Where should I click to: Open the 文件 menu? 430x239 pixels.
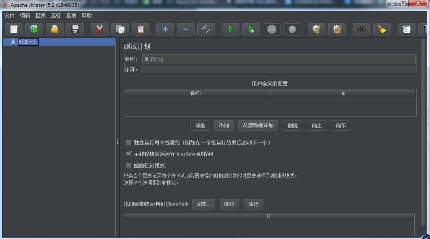pos(9,16)
